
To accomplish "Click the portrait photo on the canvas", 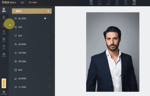I will (x=113, y=52).
